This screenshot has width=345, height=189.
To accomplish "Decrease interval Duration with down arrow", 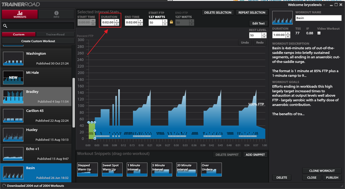I will (x=117, y=24).
